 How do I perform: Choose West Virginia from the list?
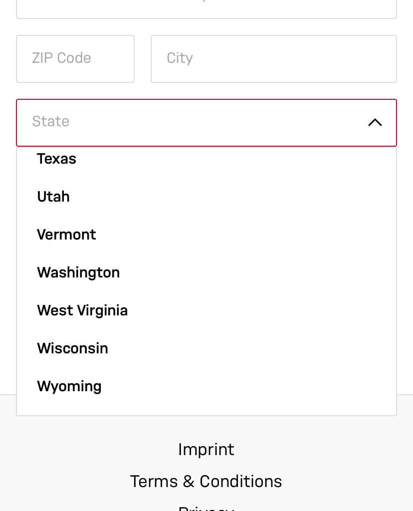[82, 310]
